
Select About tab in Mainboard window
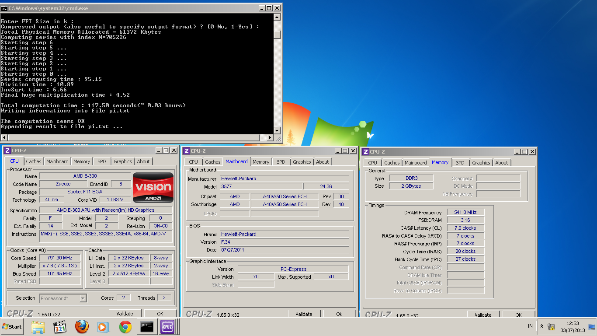click(x=323, y=162)
